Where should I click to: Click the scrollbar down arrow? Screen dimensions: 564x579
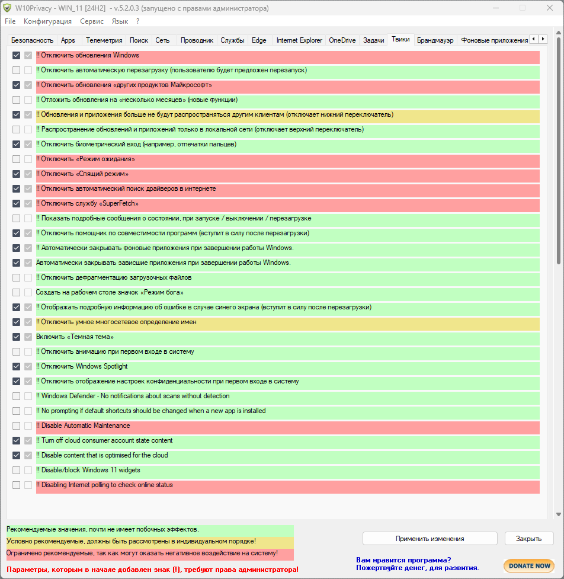[559, 514]
